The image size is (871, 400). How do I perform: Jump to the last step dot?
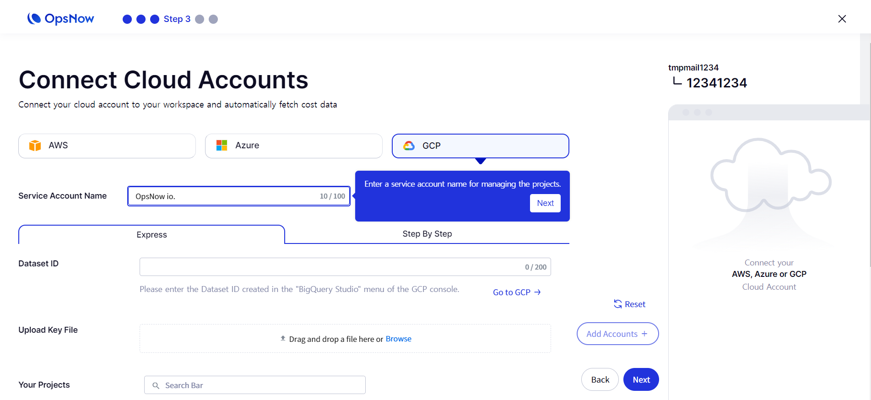click(213, 19)
